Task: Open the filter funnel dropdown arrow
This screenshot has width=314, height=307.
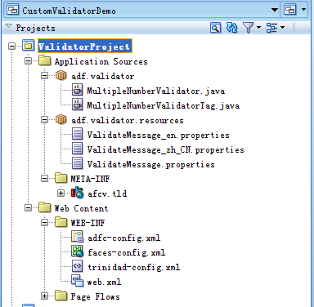Action: [258, 27]
